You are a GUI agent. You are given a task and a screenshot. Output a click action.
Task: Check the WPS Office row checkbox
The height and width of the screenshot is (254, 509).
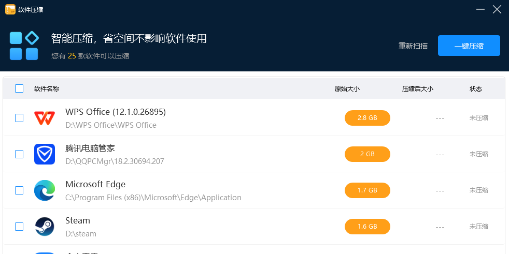pyautogui.click(x=19, y=118)
